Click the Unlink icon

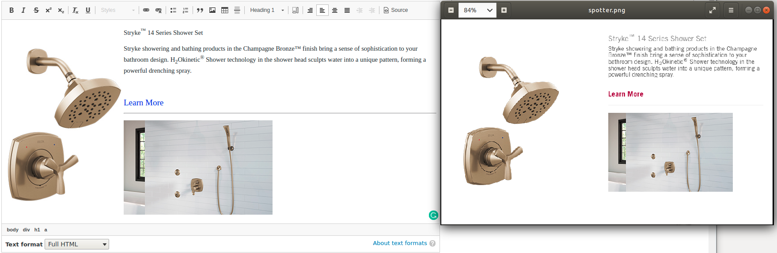159,10
